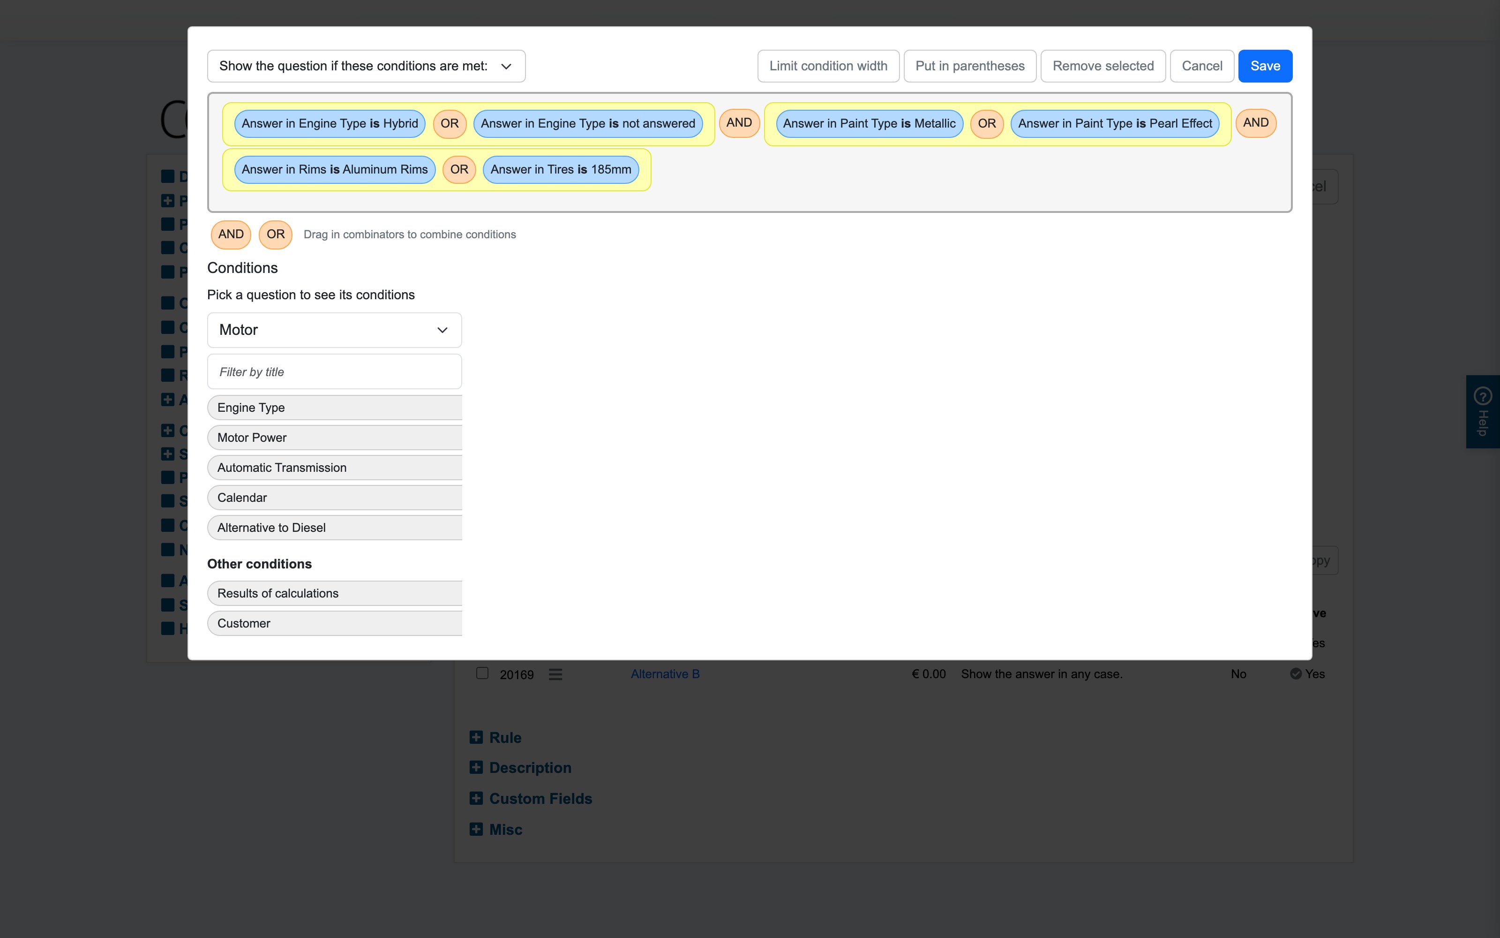Viewport: 1500px width, 938px height.
Task: Cancel the condition editor dialog
Action: click(1201, 66)
